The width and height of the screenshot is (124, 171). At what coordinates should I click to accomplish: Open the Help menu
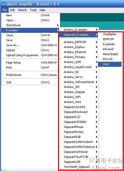pyautogui.click(x=42, y=10)
